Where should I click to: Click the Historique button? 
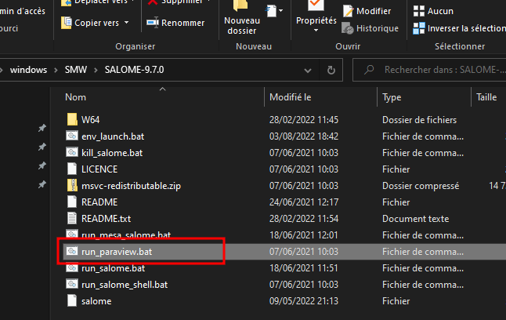coord(370,28)
